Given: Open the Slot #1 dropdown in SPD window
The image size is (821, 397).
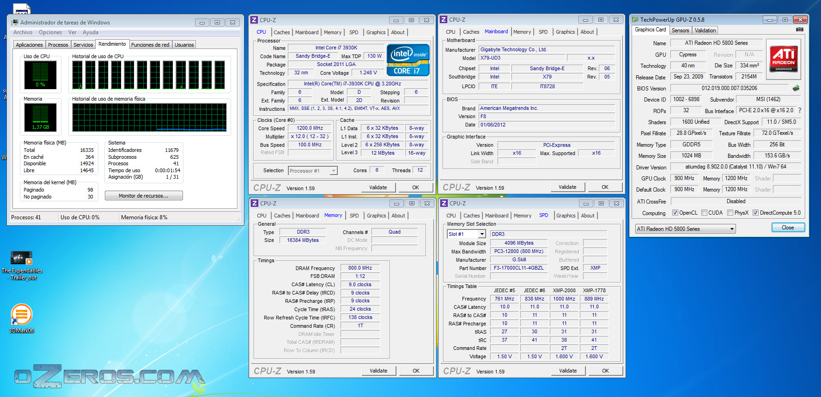Looking at the screenshot, I should (x=466, y=234).
